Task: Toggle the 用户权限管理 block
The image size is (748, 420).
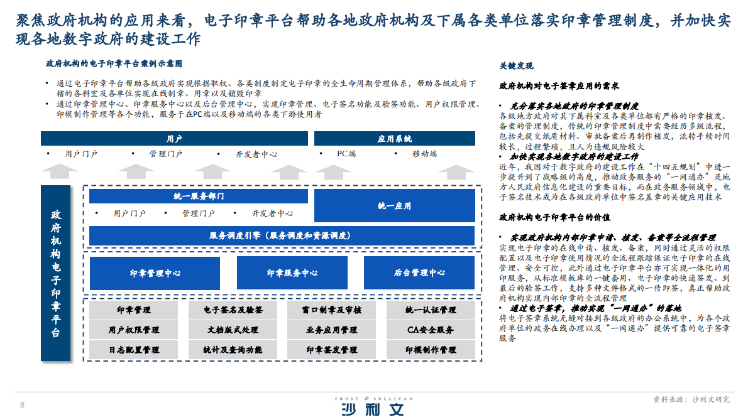Action: pos(133,329)
